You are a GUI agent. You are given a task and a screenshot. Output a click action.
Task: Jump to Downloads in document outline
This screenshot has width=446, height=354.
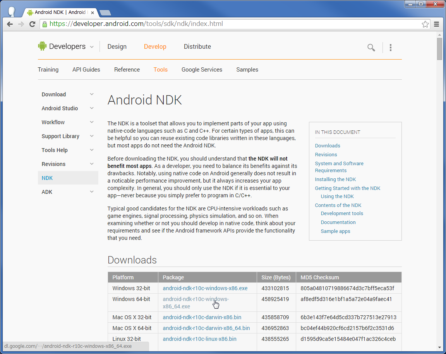tap(328, 145)
